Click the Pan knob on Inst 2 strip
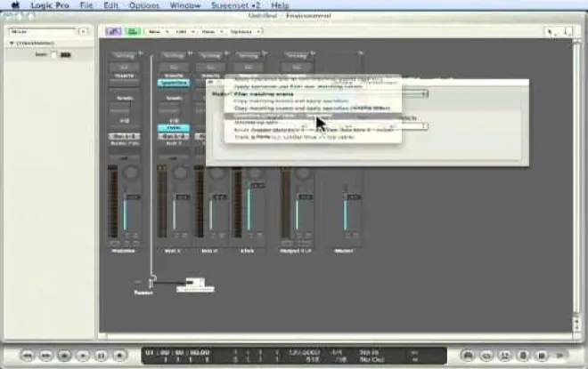 (x=216, y=172)
